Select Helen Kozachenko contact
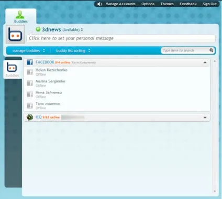This screenshot has width=222, height=199. (x=117, y=72)
